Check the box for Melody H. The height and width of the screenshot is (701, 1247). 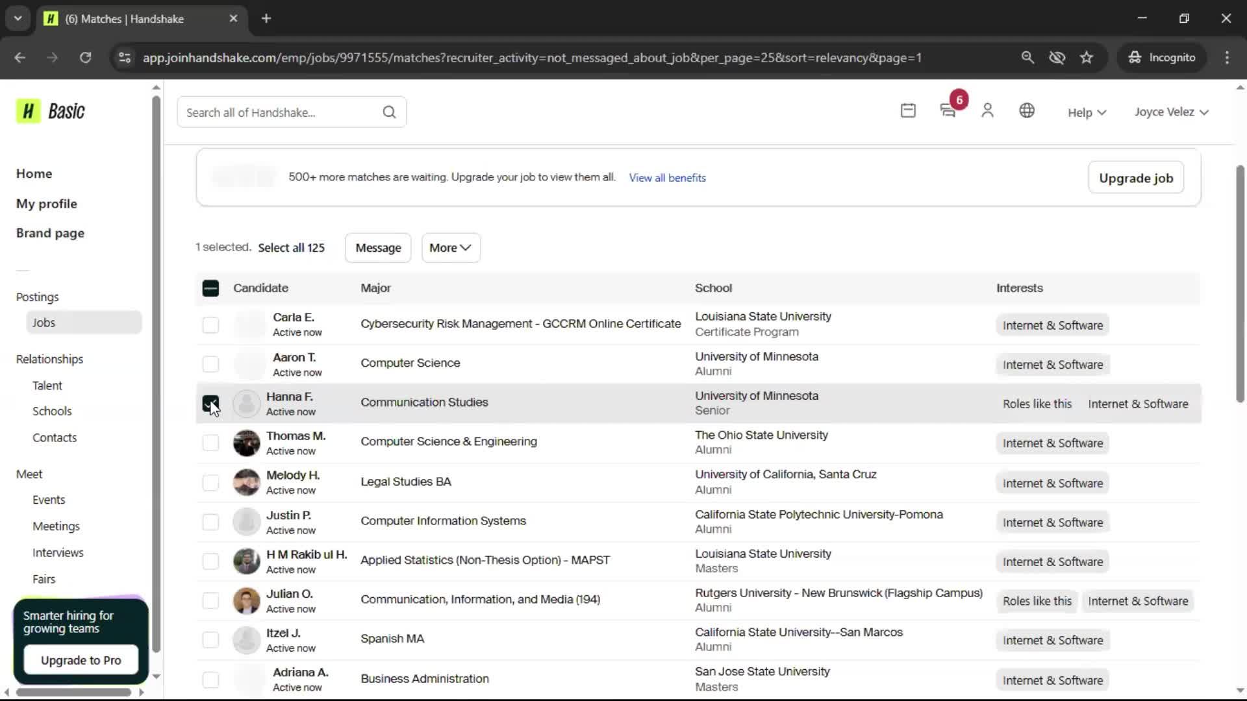[210, 482]
